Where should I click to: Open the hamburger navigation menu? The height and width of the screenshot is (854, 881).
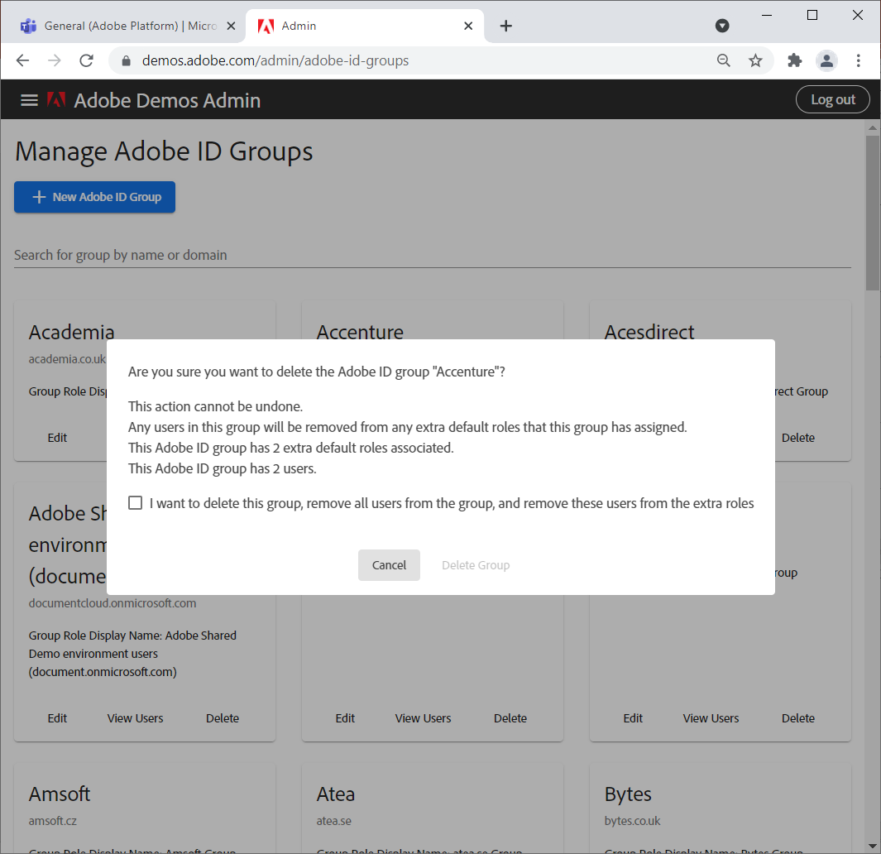pos(29,100)
